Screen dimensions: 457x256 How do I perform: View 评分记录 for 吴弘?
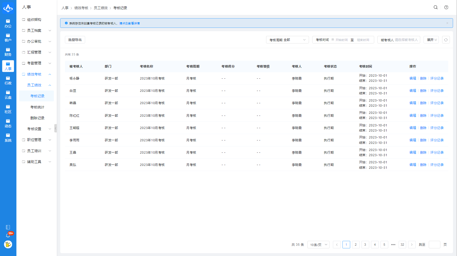tap(437, 165)
